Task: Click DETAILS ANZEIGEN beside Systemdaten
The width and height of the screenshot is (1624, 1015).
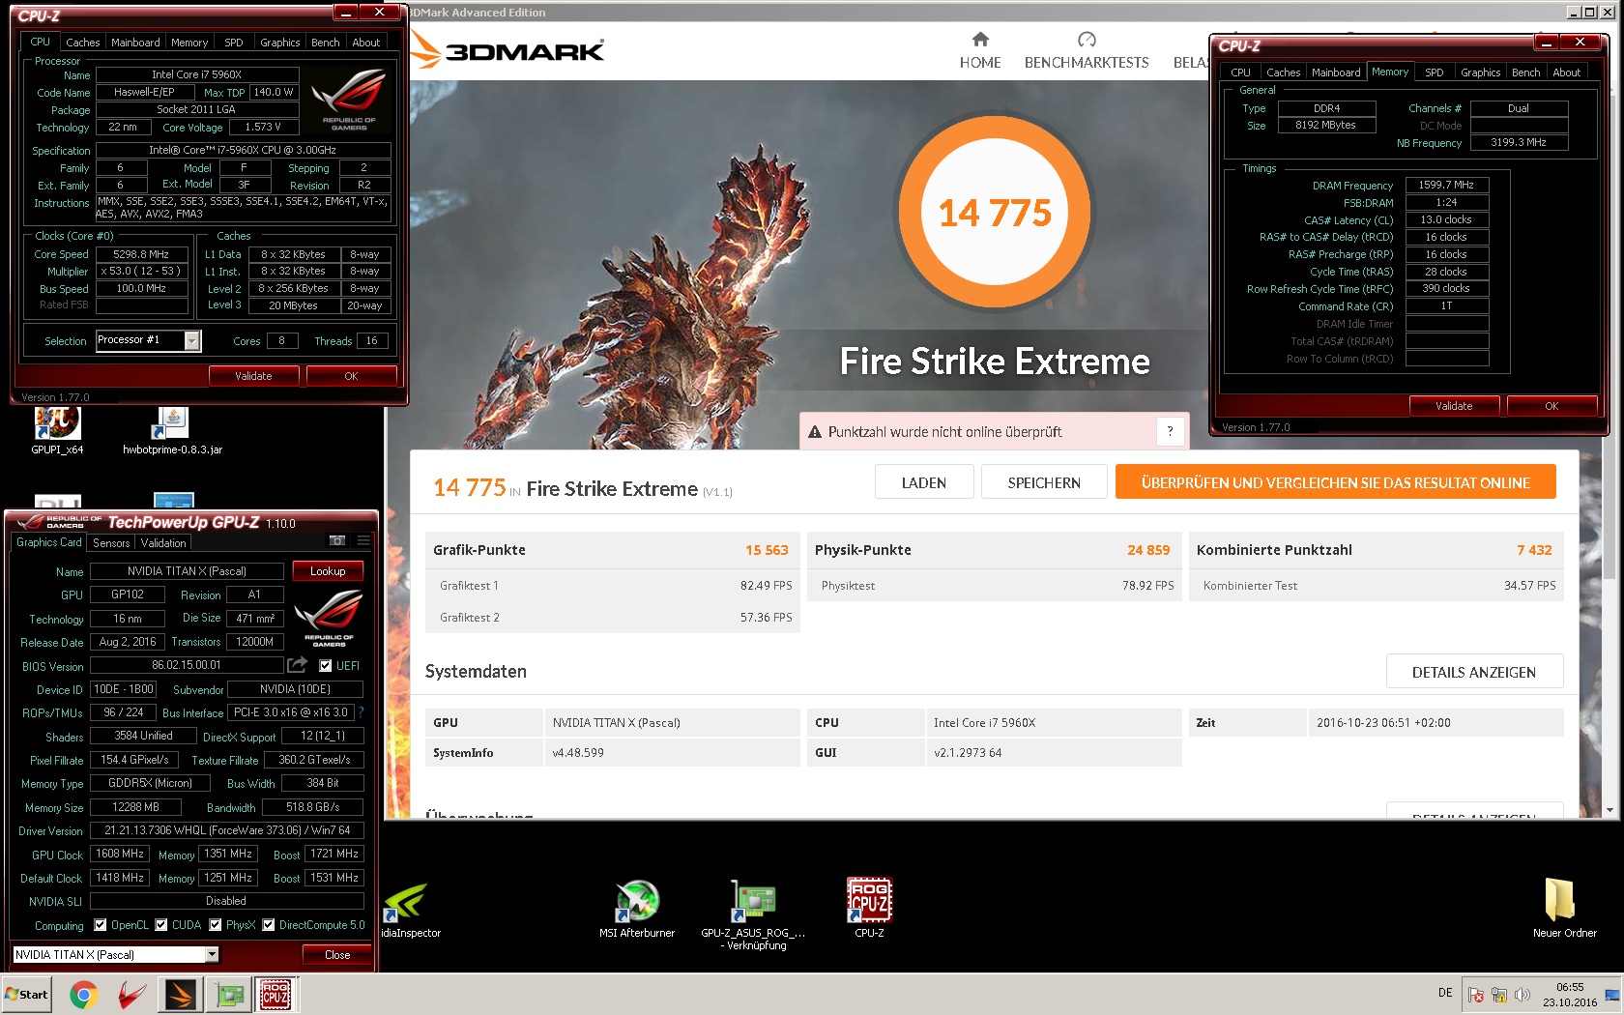Action: point(1474,672)
